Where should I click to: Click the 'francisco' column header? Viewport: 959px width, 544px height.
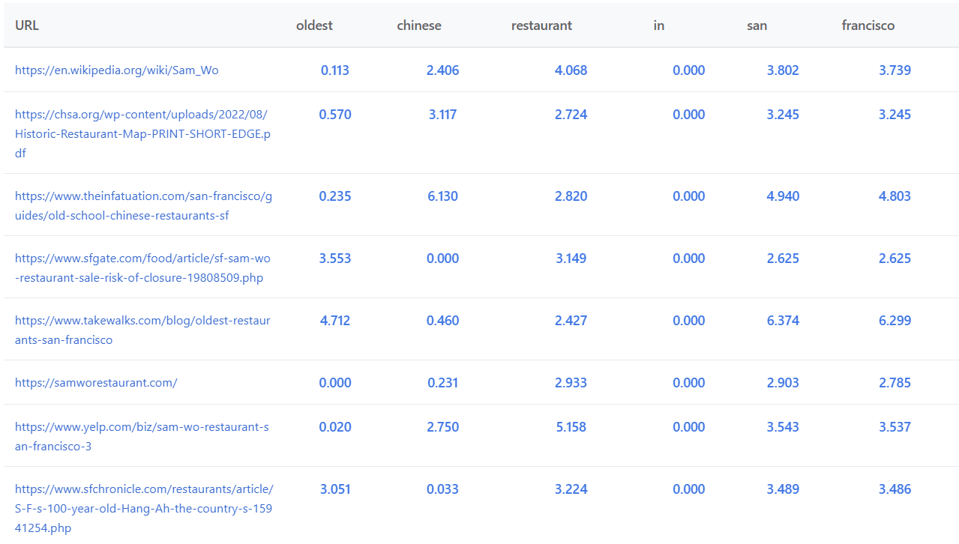pyautogui.click(x=868, y=25)
